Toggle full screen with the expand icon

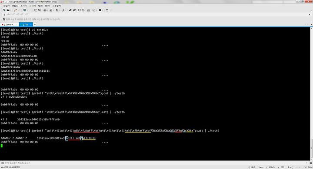coord(80,10)
